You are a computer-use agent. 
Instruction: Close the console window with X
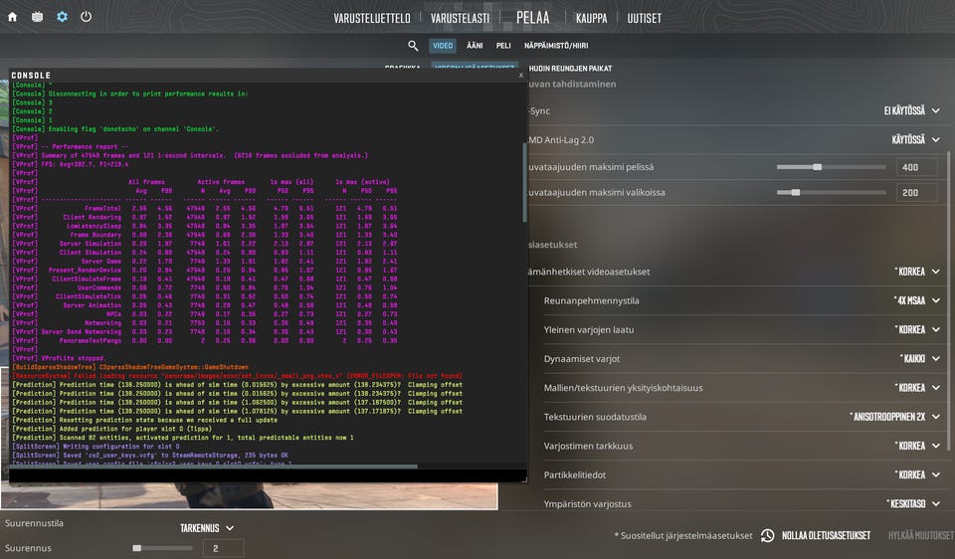coord(520,76)
